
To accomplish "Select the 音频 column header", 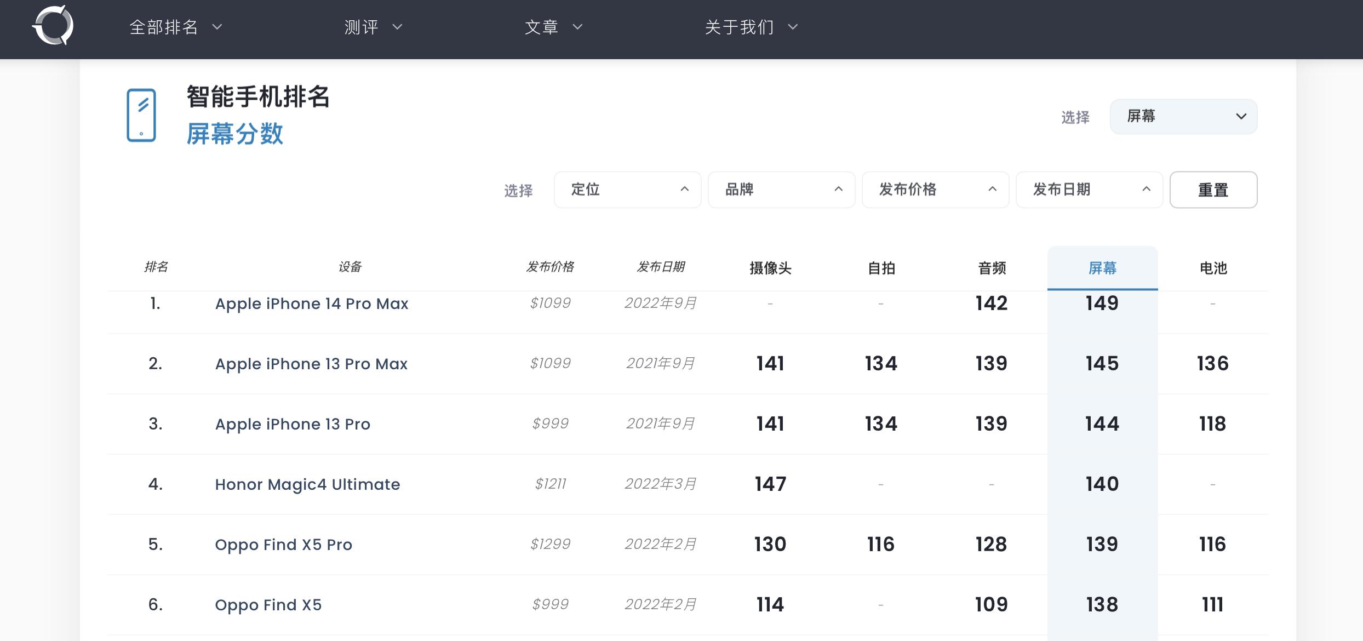I will tap(992, 268).
